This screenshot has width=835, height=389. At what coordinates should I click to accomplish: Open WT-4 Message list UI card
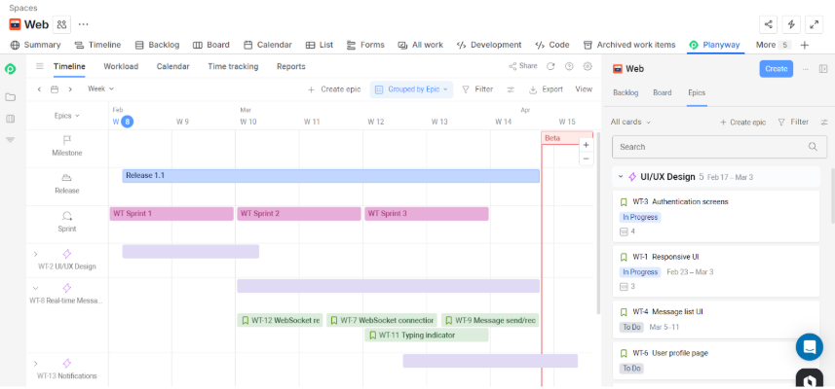[x=716, y=319]
